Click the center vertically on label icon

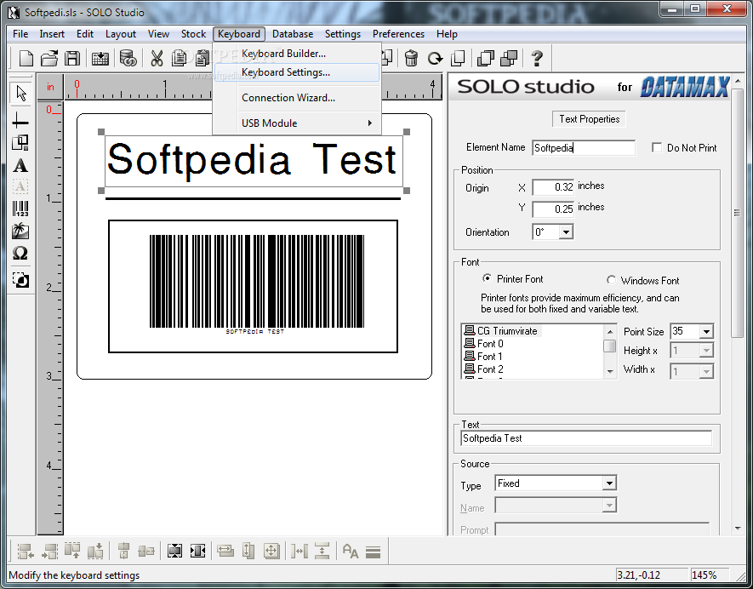coord(174,551)
